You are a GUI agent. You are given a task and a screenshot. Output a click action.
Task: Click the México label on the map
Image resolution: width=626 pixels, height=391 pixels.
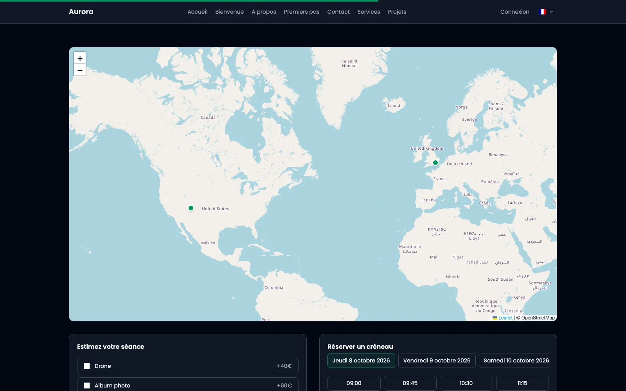click(x=208, y=243)
